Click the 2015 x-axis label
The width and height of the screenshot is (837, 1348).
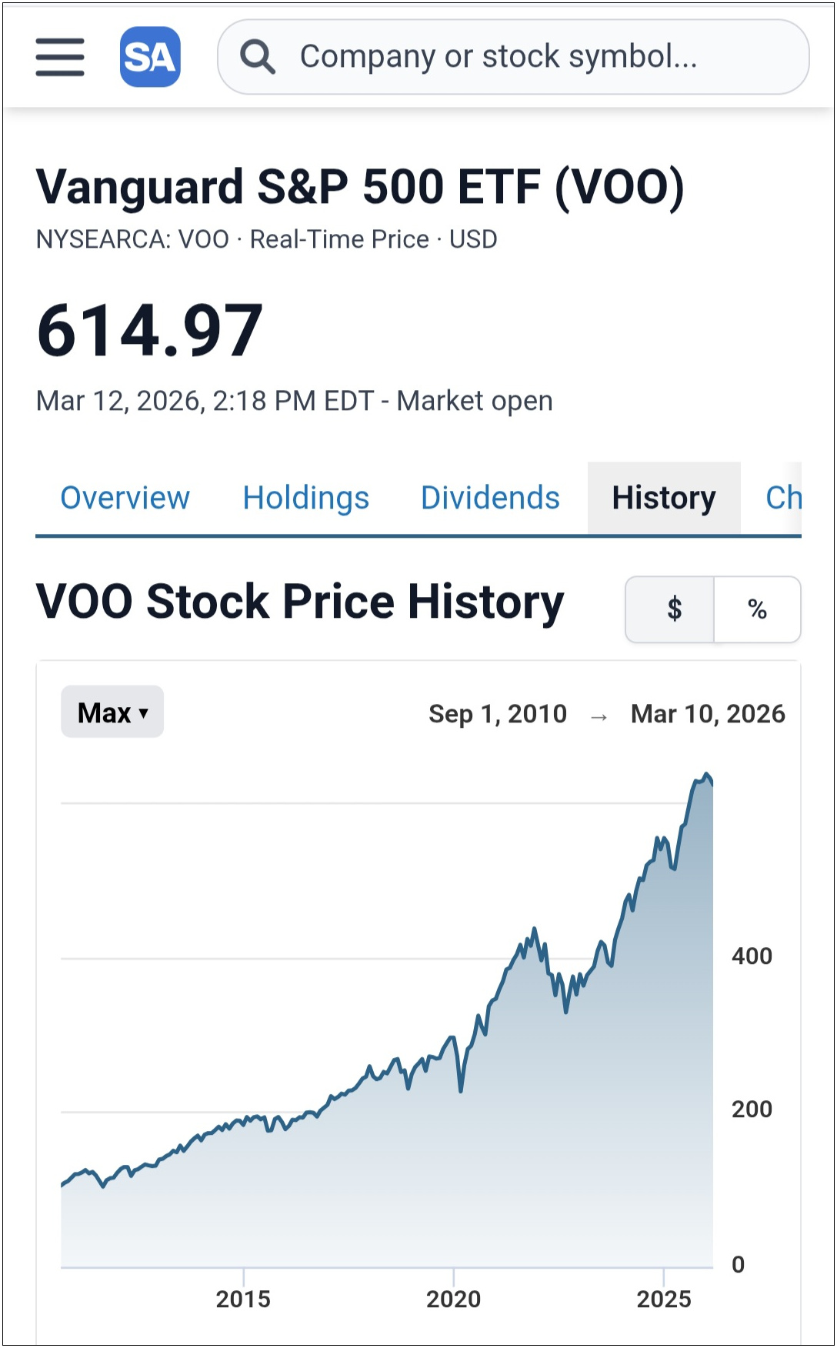click(x=243, y=1300)
